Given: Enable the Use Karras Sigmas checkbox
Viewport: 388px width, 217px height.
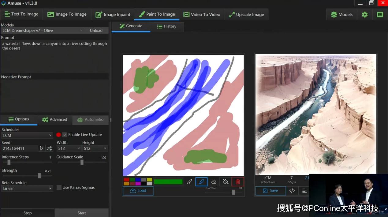Looking at the screenshot, I should tap(59, 188).
